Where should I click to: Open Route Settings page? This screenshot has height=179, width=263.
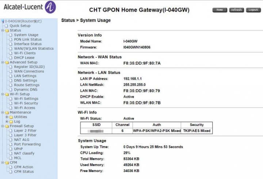coord(27,85)
